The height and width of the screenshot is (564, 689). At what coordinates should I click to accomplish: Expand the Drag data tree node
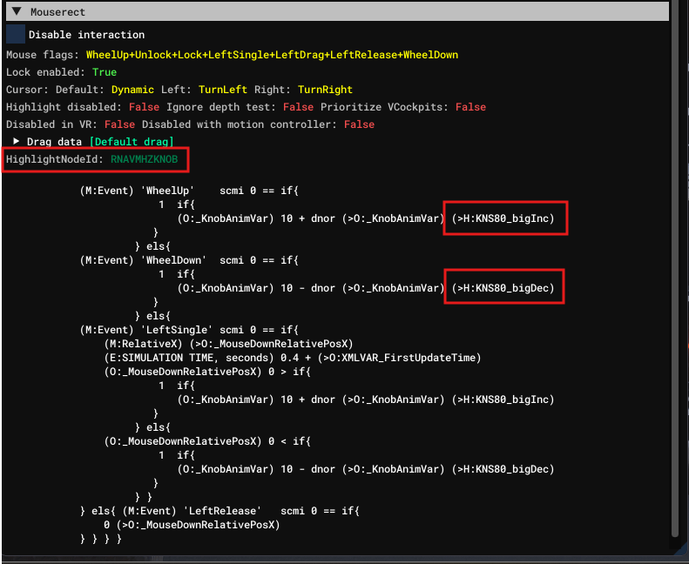(17, 141)
